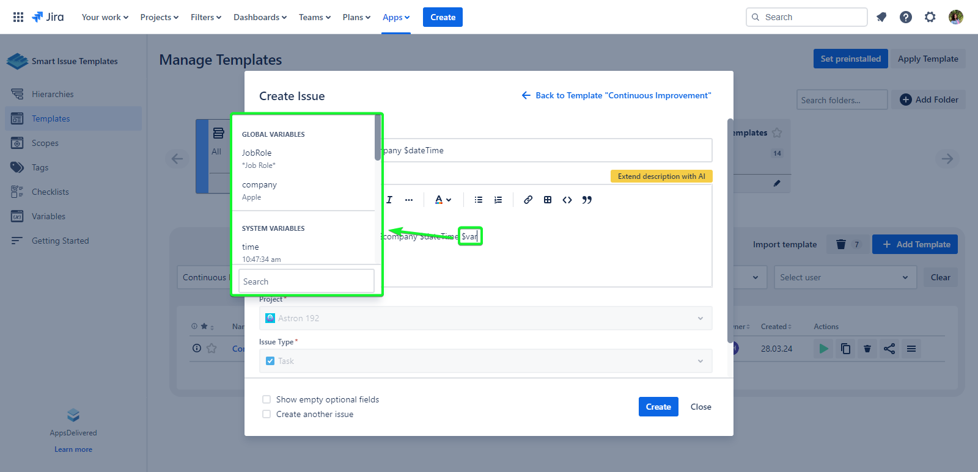Viewport: 978px width, 472px height.
Task: Go back to Template Continuous Improvement link
Action: click(x=616, y=95)
